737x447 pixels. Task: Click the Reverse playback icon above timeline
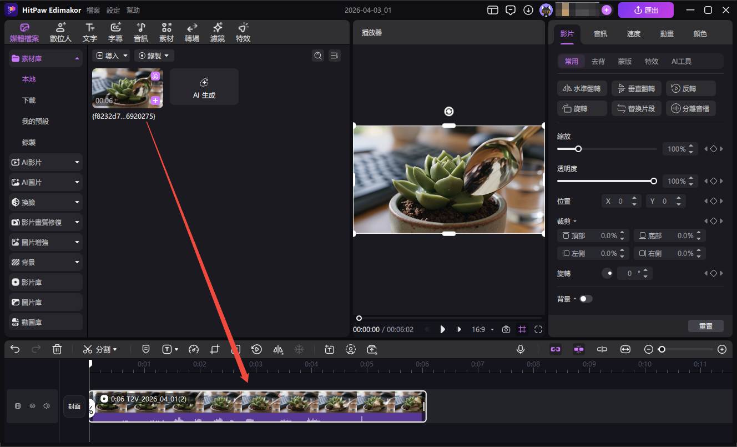[256, 349]
